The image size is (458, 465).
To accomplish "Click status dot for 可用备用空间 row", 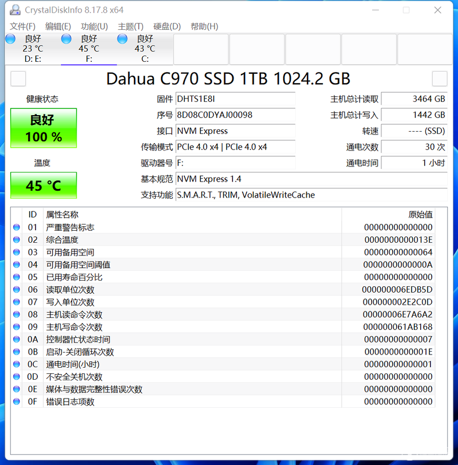I will click(x=17, y=252).
